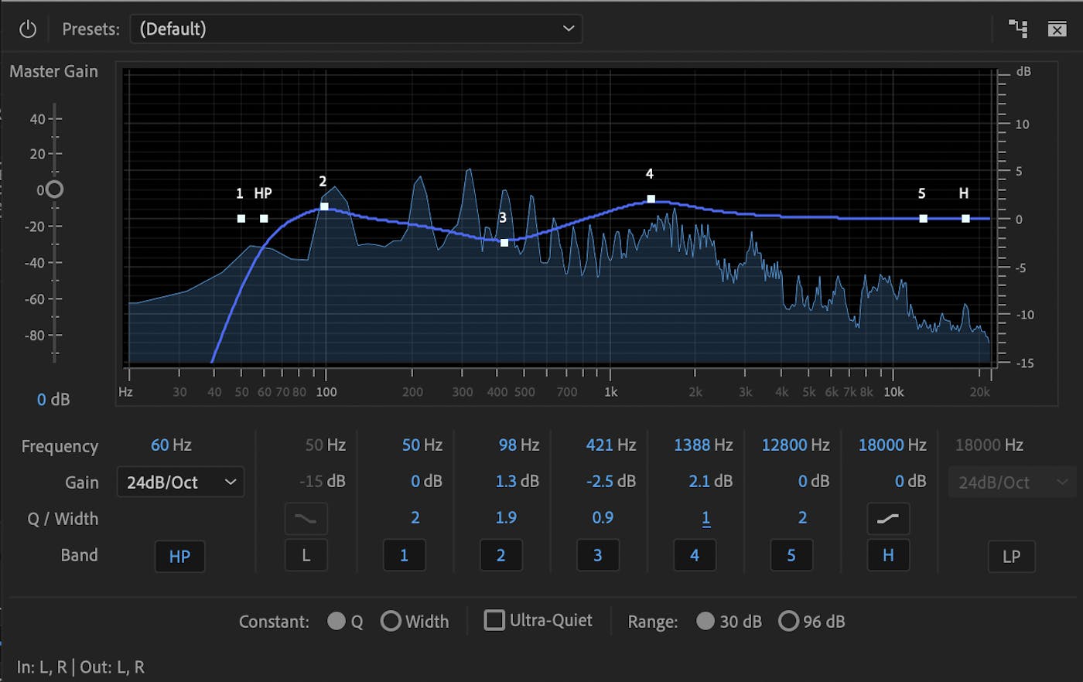Screen dimensions: 1083x682
Task: Click the low shelf slope icon
Action: 306,519
